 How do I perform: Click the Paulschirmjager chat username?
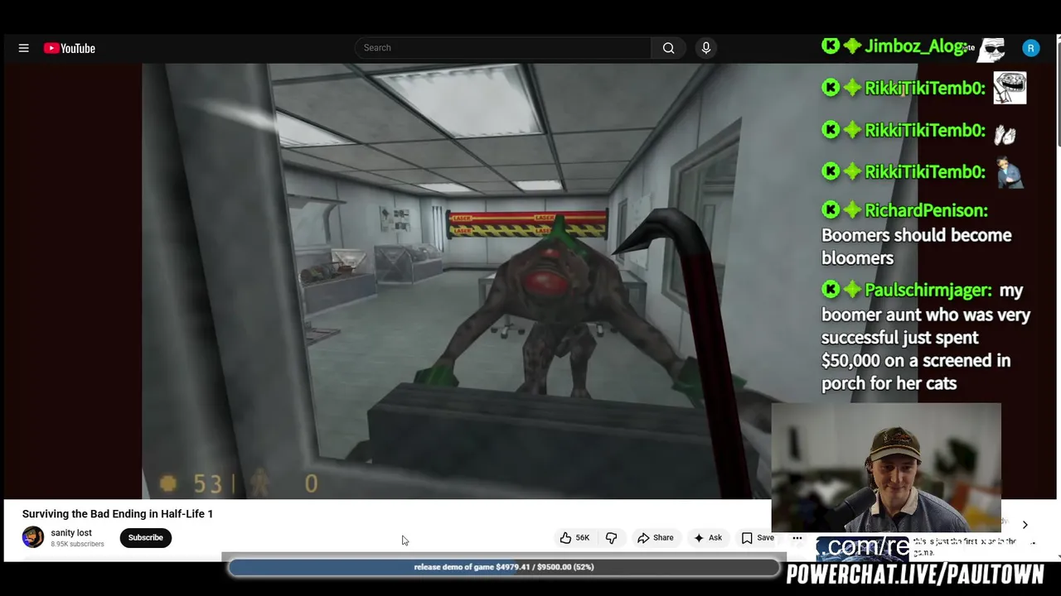pos(928,291)
